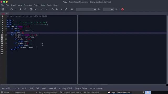This screenshot has height=94, width=168.
Task: Open the color chooser/preferences gear icon
Action: (72, 9)
